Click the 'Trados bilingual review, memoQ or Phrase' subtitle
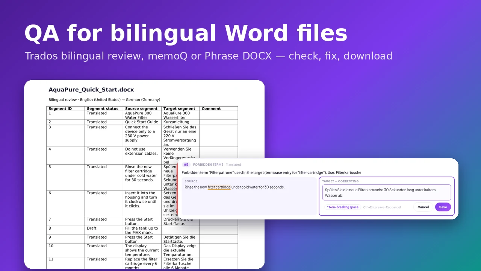Screen dimensions: 481x271 tap(209, 56)
